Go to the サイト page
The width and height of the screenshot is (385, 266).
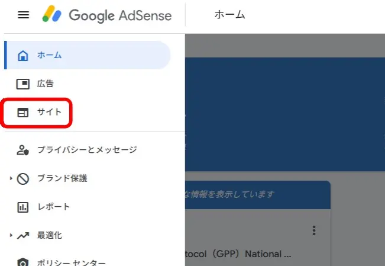[x=49, y=112]
